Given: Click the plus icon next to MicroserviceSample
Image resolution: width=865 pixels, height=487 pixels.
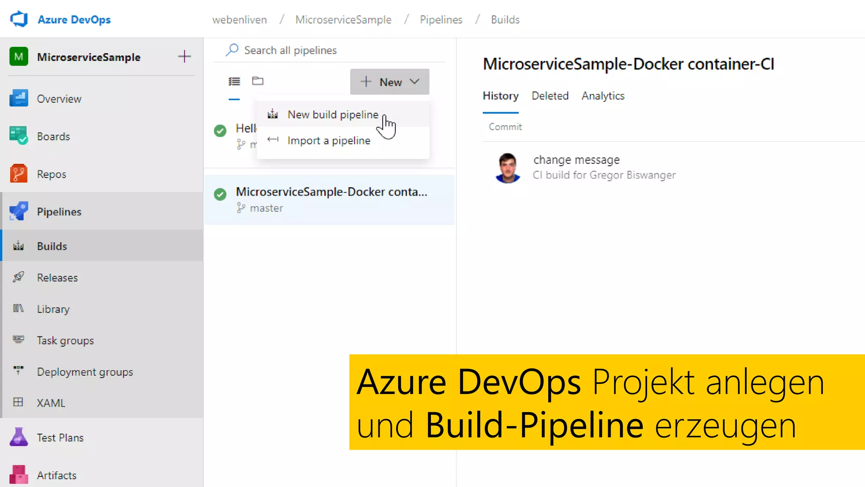Looking at the screenshot, I should pyautogui.click(x=184, y=57).
